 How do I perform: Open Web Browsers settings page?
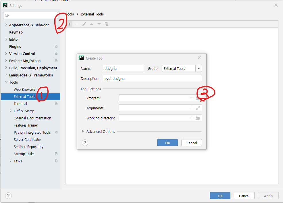tap(24, 89)
